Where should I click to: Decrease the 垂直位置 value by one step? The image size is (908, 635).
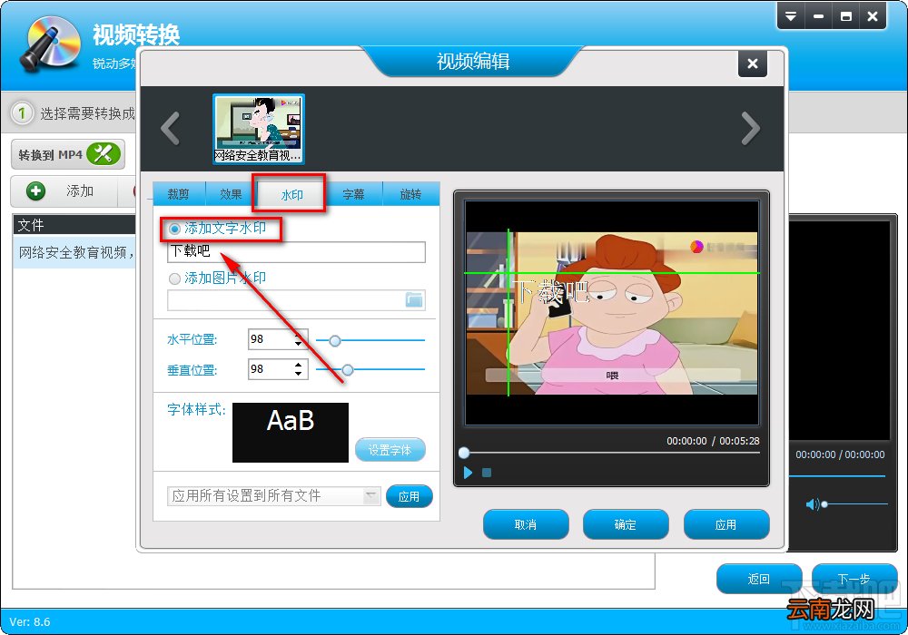298,374
